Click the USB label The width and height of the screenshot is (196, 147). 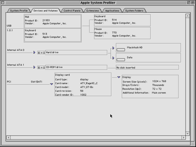point(9,26)
